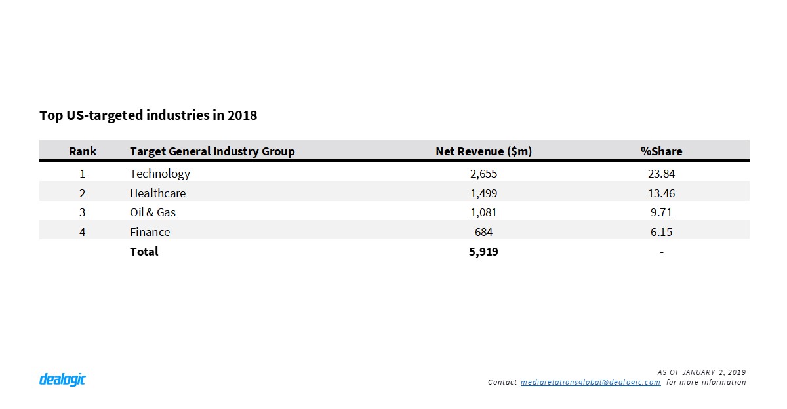Select the Oil & Gas row label
The width and height of the screenshot is (787, 409).
[153, 212]
